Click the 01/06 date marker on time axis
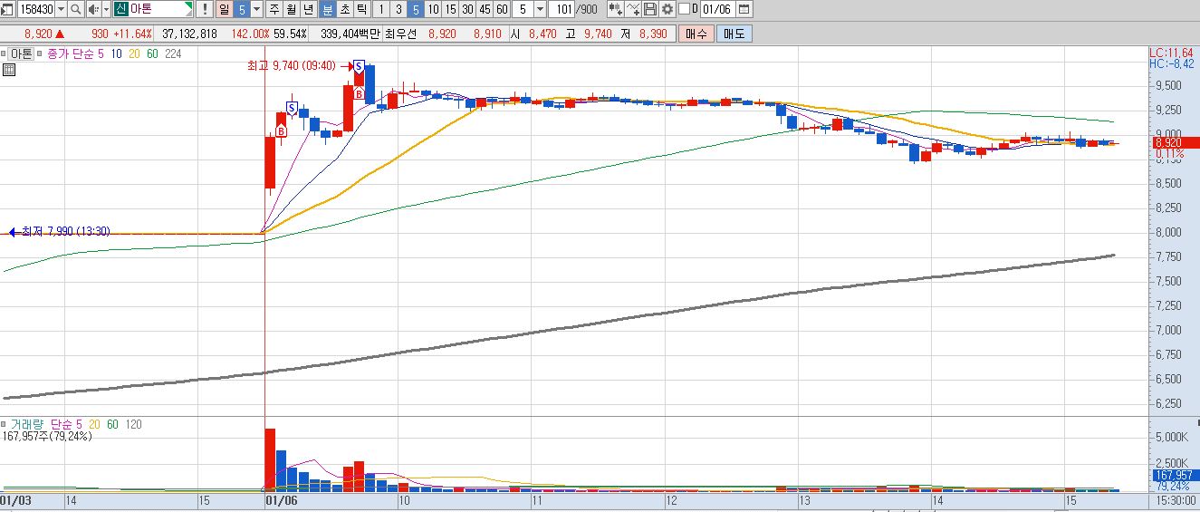The image size is (1200, 512). 281,499
